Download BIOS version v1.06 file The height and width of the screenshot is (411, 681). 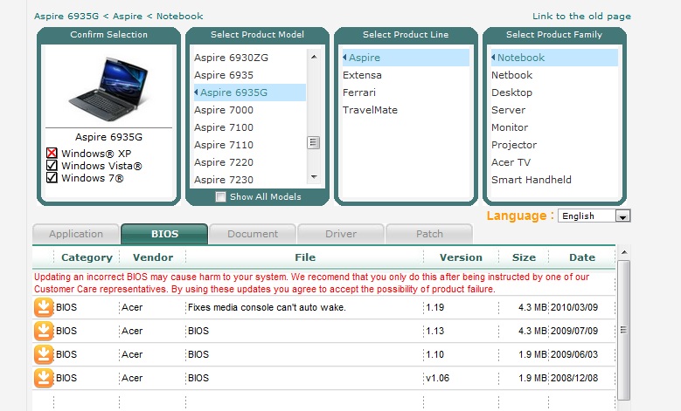44,378
